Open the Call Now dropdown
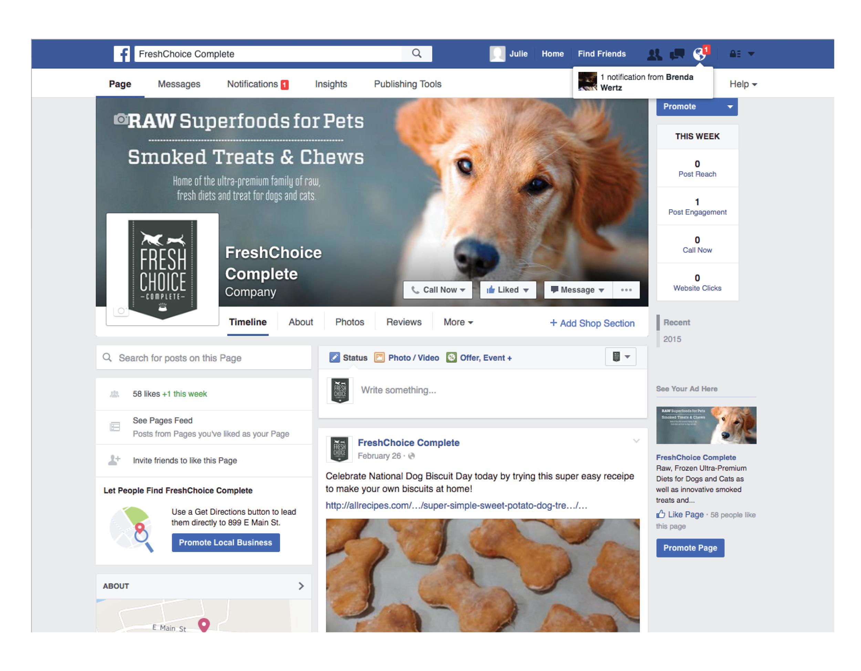The height and width of the screenshot is (671, 861). point(438,290)
